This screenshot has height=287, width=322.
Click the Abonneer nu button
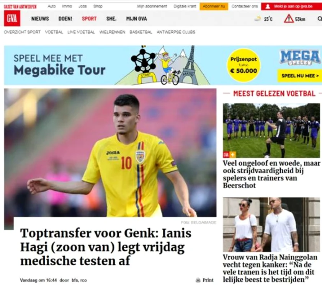(x=214, y=6)
